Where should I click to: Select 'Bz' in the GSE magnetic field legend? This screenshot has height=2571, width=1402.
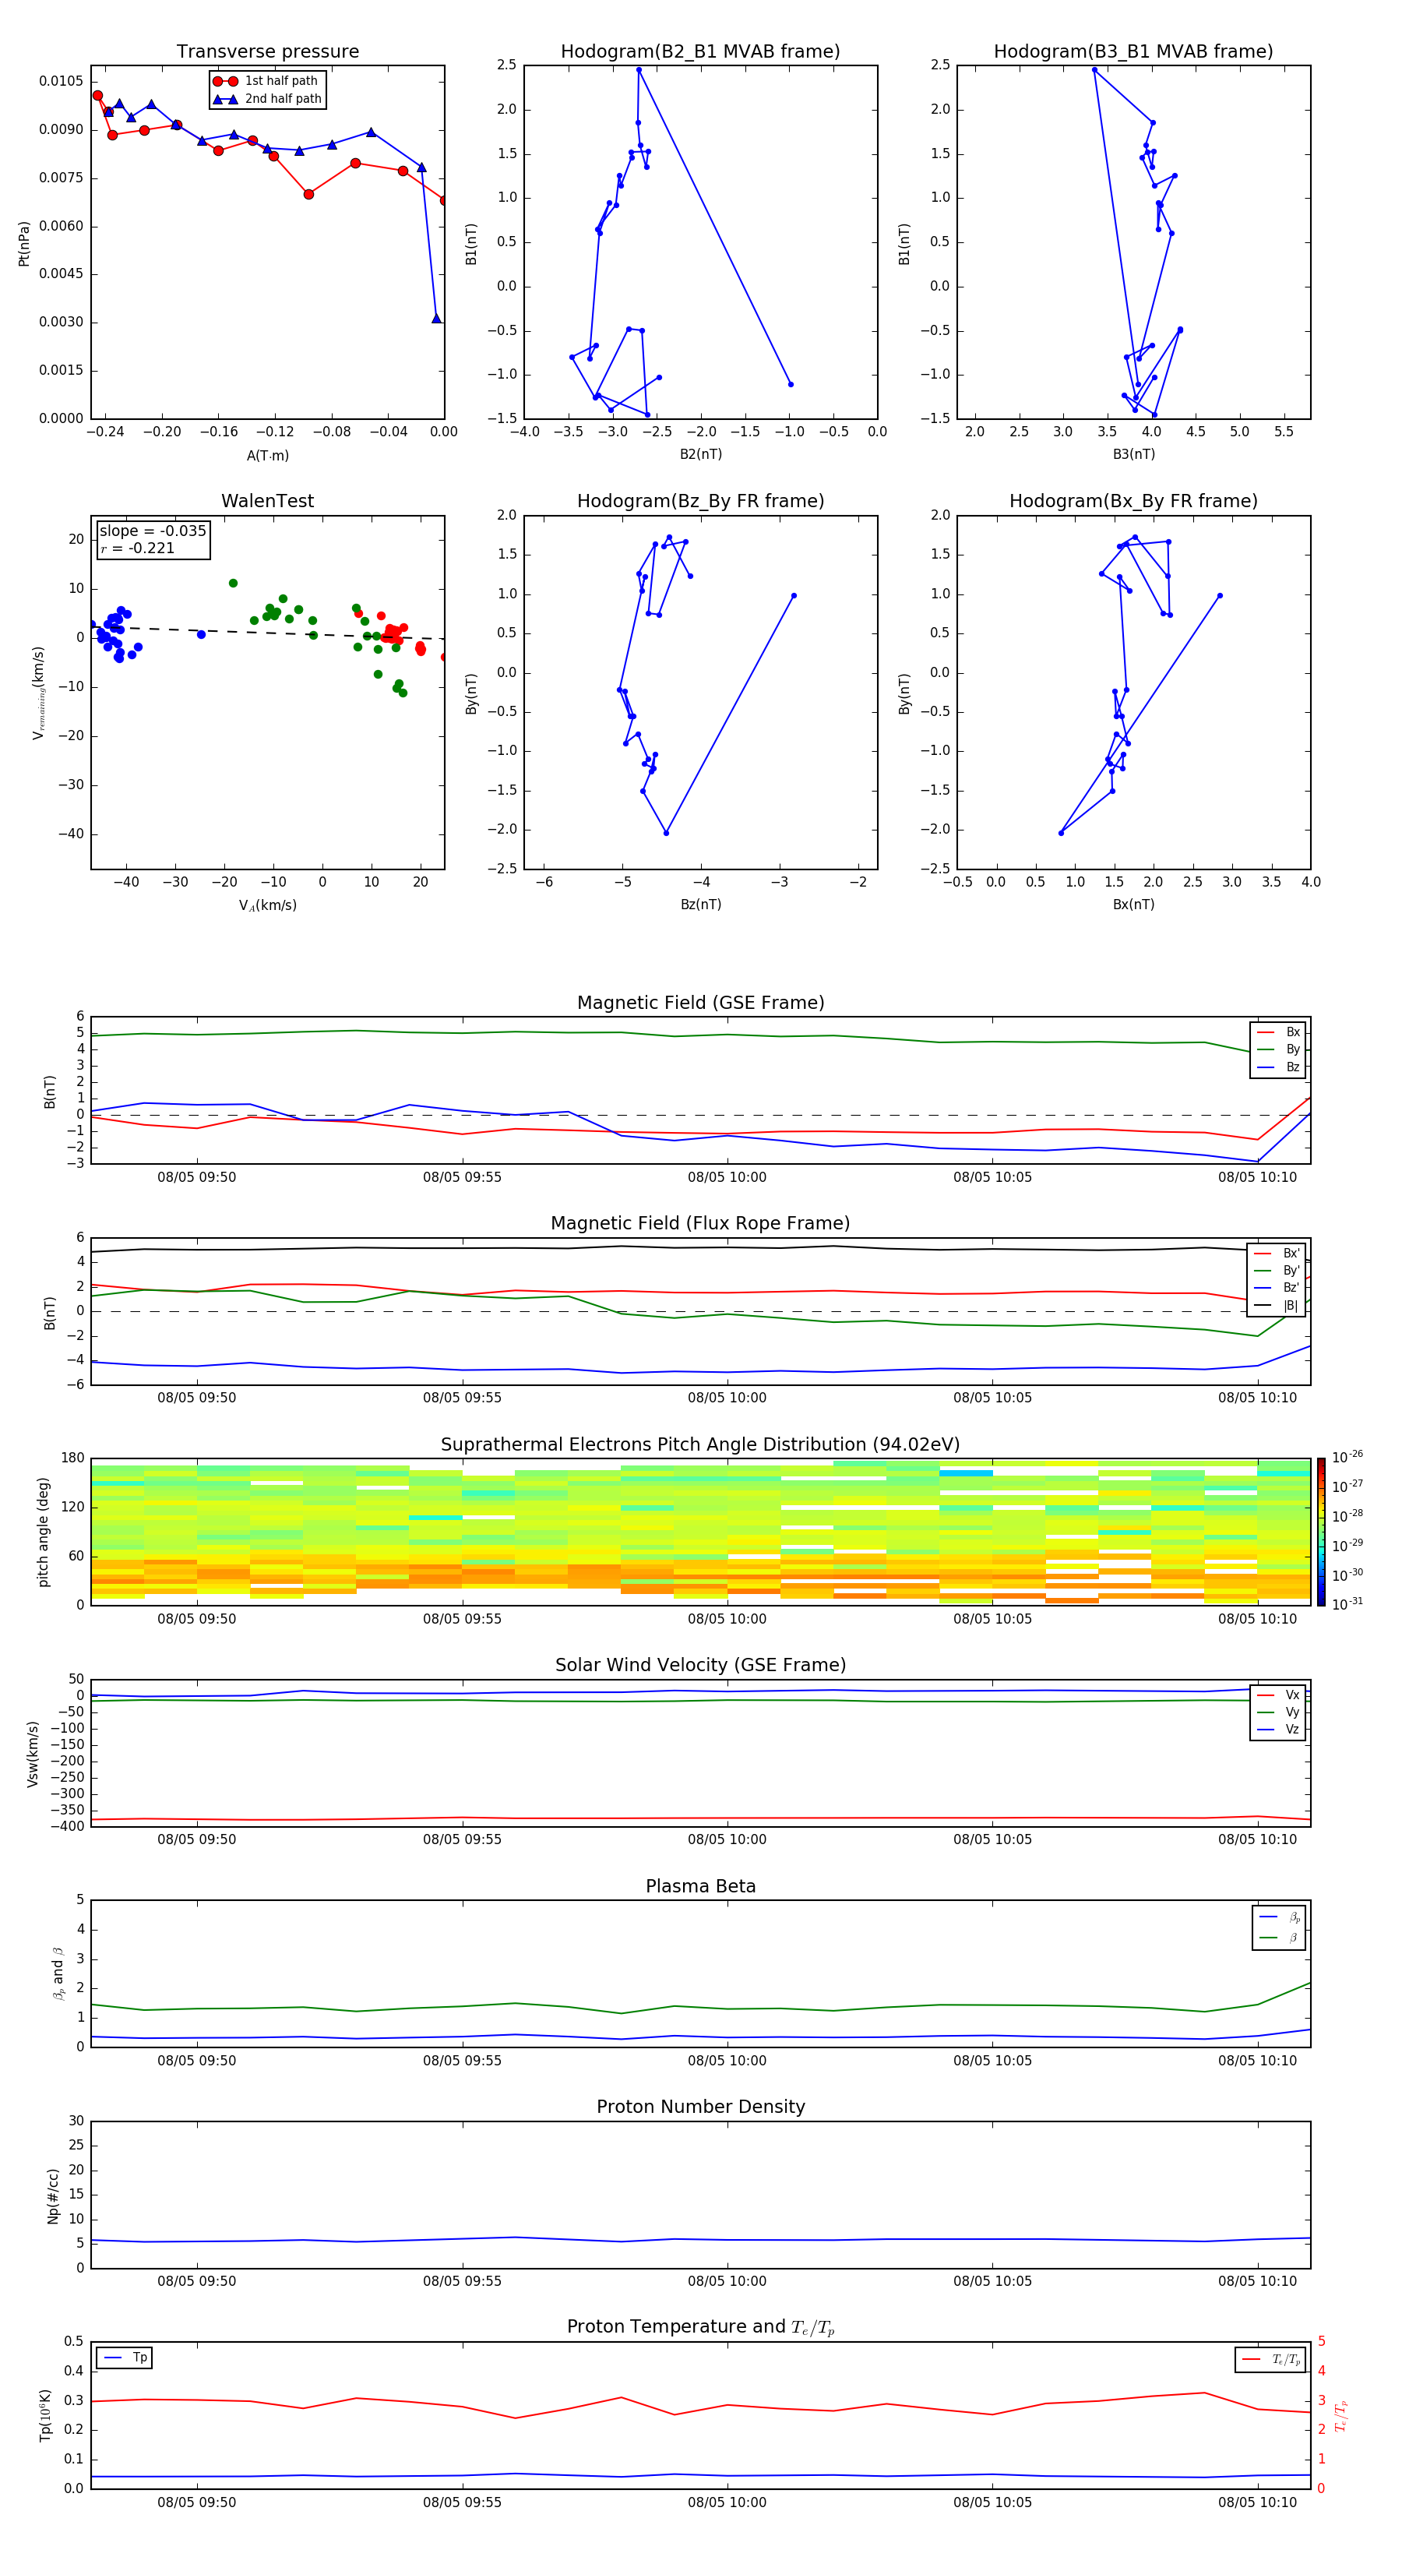[1278, 1067]
